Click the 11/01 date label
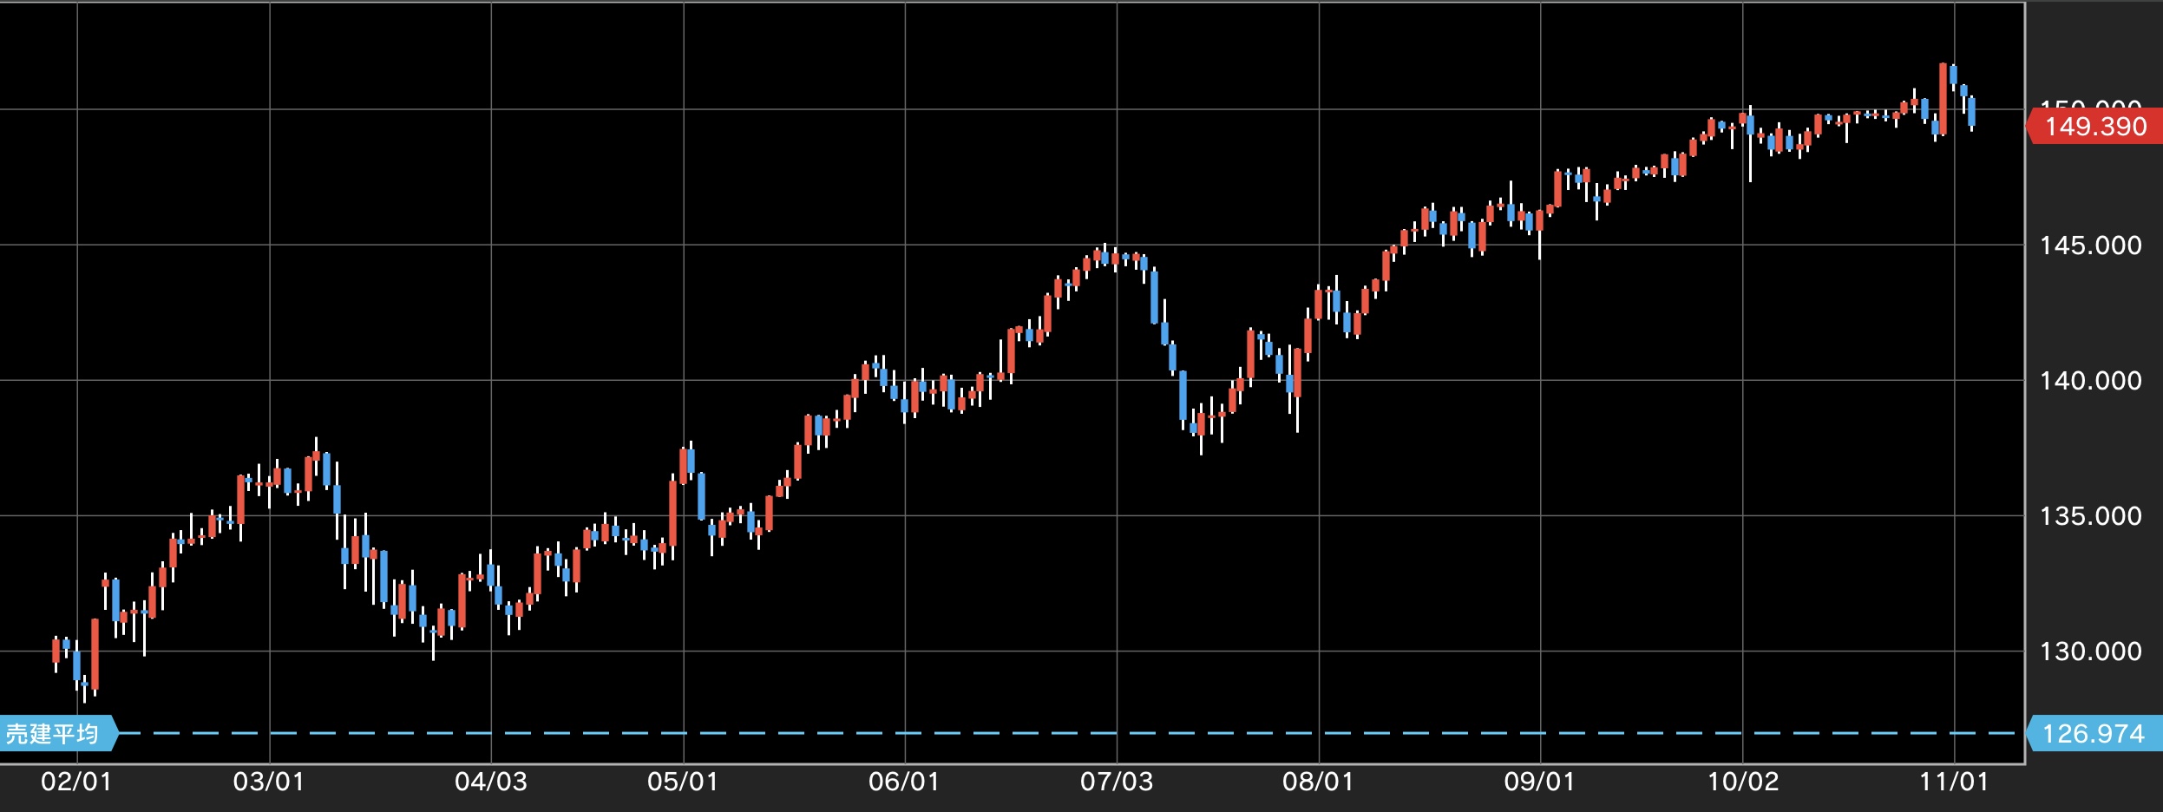 pyautogui.click(x=1954, y=782)
